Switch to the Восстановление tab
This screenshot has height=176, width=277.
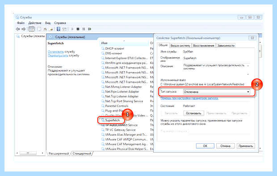tap(204, 46)
